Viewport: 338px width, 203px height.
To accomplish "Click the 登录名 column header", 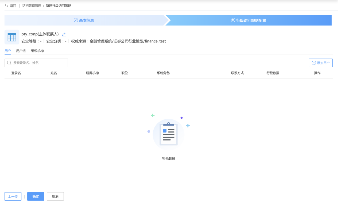I will click(16, 73).
